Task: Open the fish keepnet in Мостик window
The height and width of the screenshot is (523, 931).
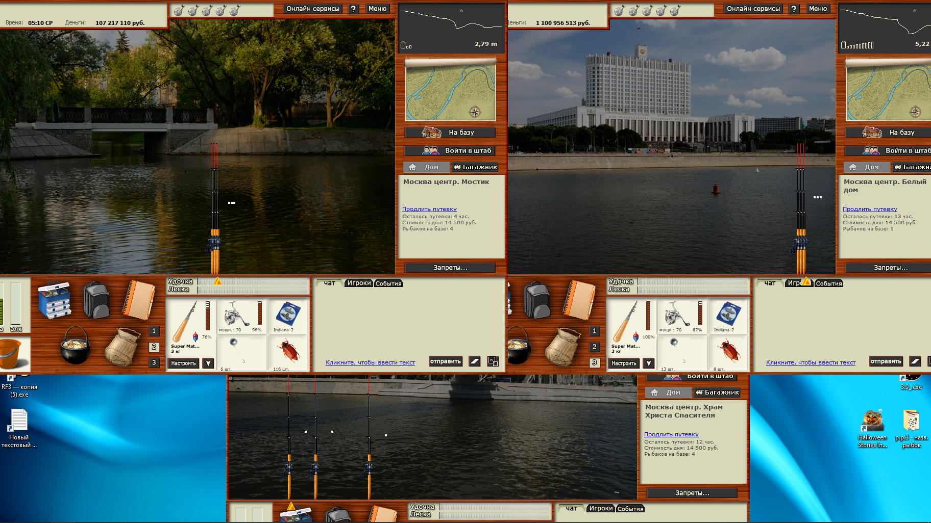Action: click(x=122, y=347)
